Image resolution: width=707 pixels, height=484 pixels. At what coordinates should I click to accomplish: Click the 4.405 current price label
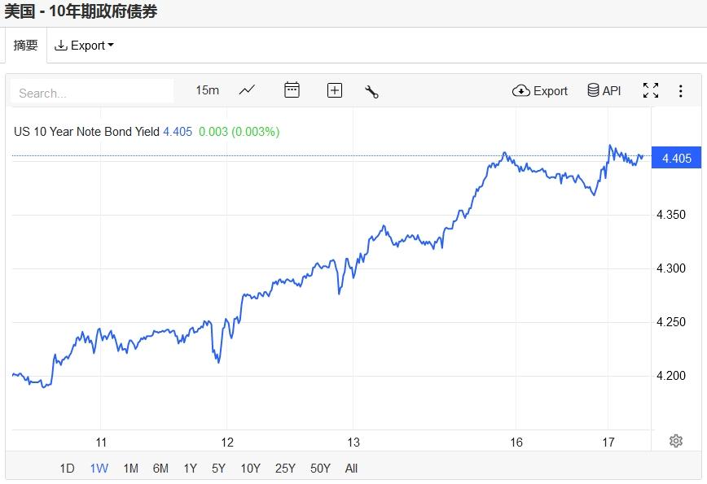[676, 158]
